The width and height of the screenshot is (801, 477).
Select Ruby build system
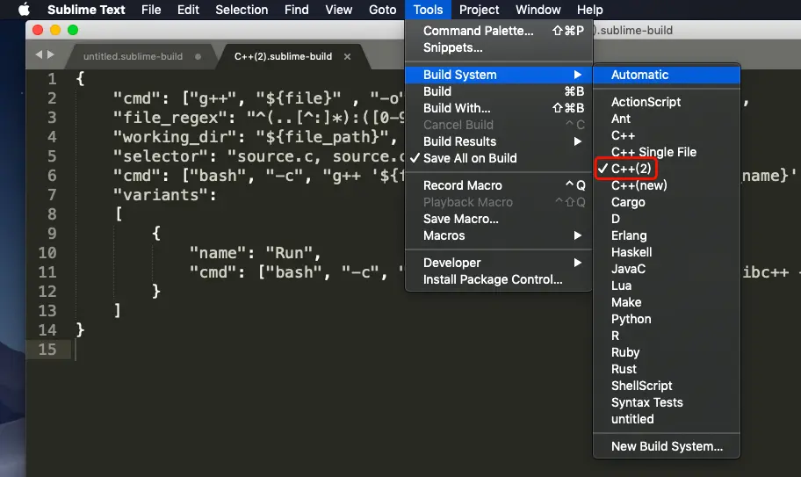coord(667,352)
